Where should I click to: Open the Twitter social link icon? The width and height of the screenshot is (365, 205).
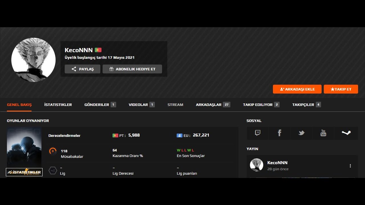click(301, 133)
